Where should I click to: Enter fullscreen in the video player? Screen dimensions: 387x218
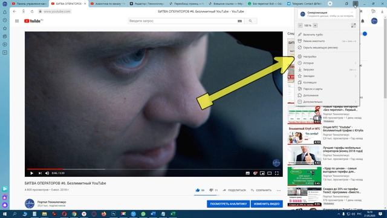pos(277,173)
